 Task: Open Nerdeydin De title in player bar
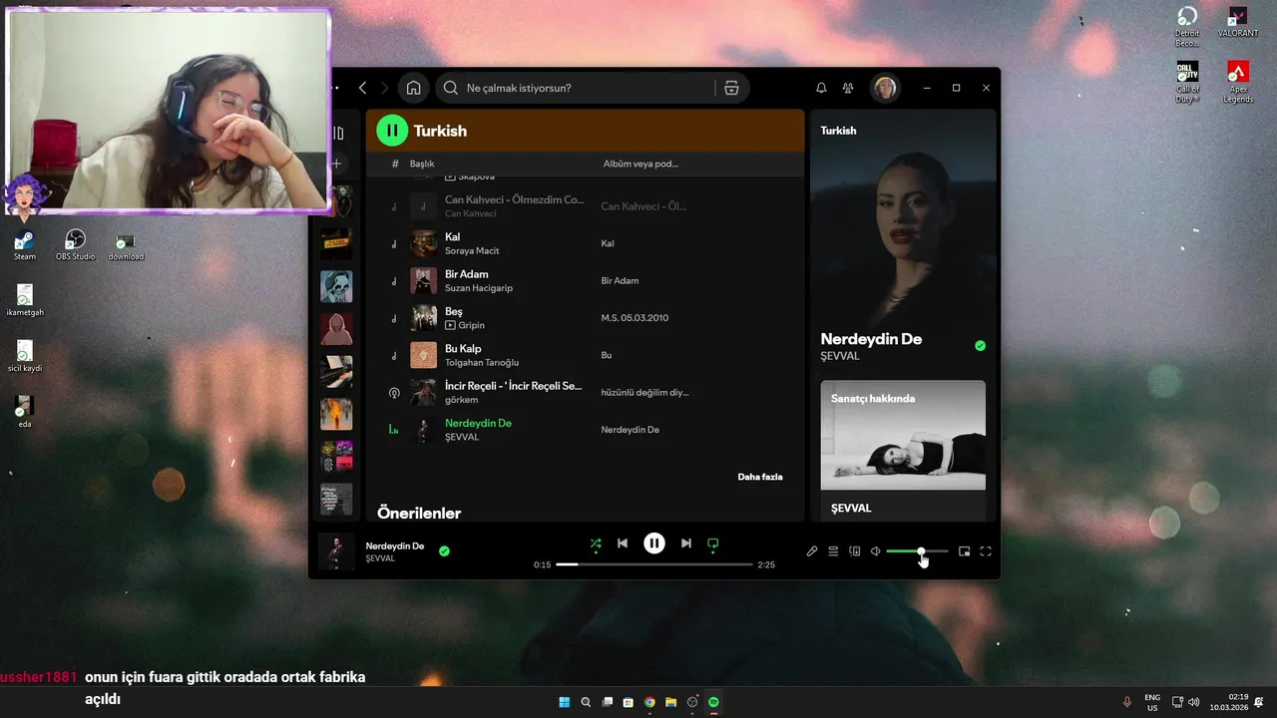click(395, 545)
